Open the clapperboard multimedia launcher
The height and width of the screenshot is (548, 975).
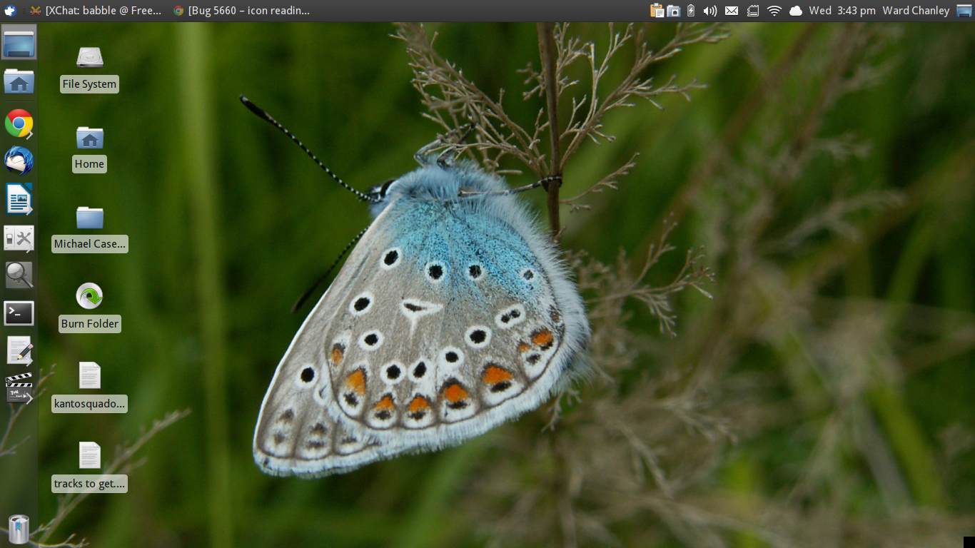click(x=19, y=388)
